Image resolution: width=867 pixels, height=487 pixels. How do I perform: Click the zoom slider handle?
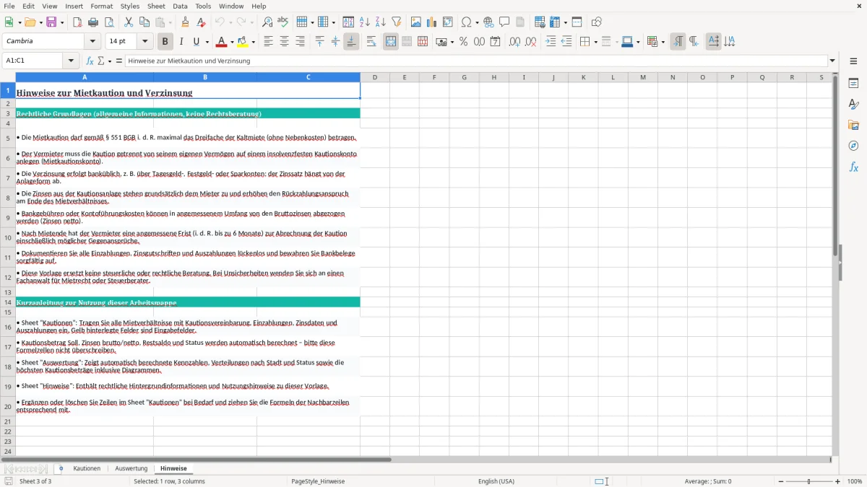pyautogui.click(x=808, y=481)
